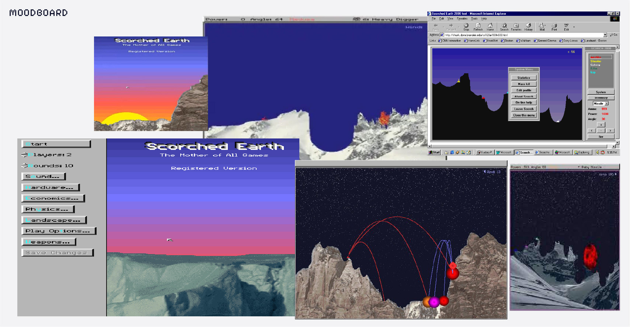Image resolution: width=630 pixels, height=327 pixels.
Task: Open the Hardware... settings button
Action: (51, 187)
